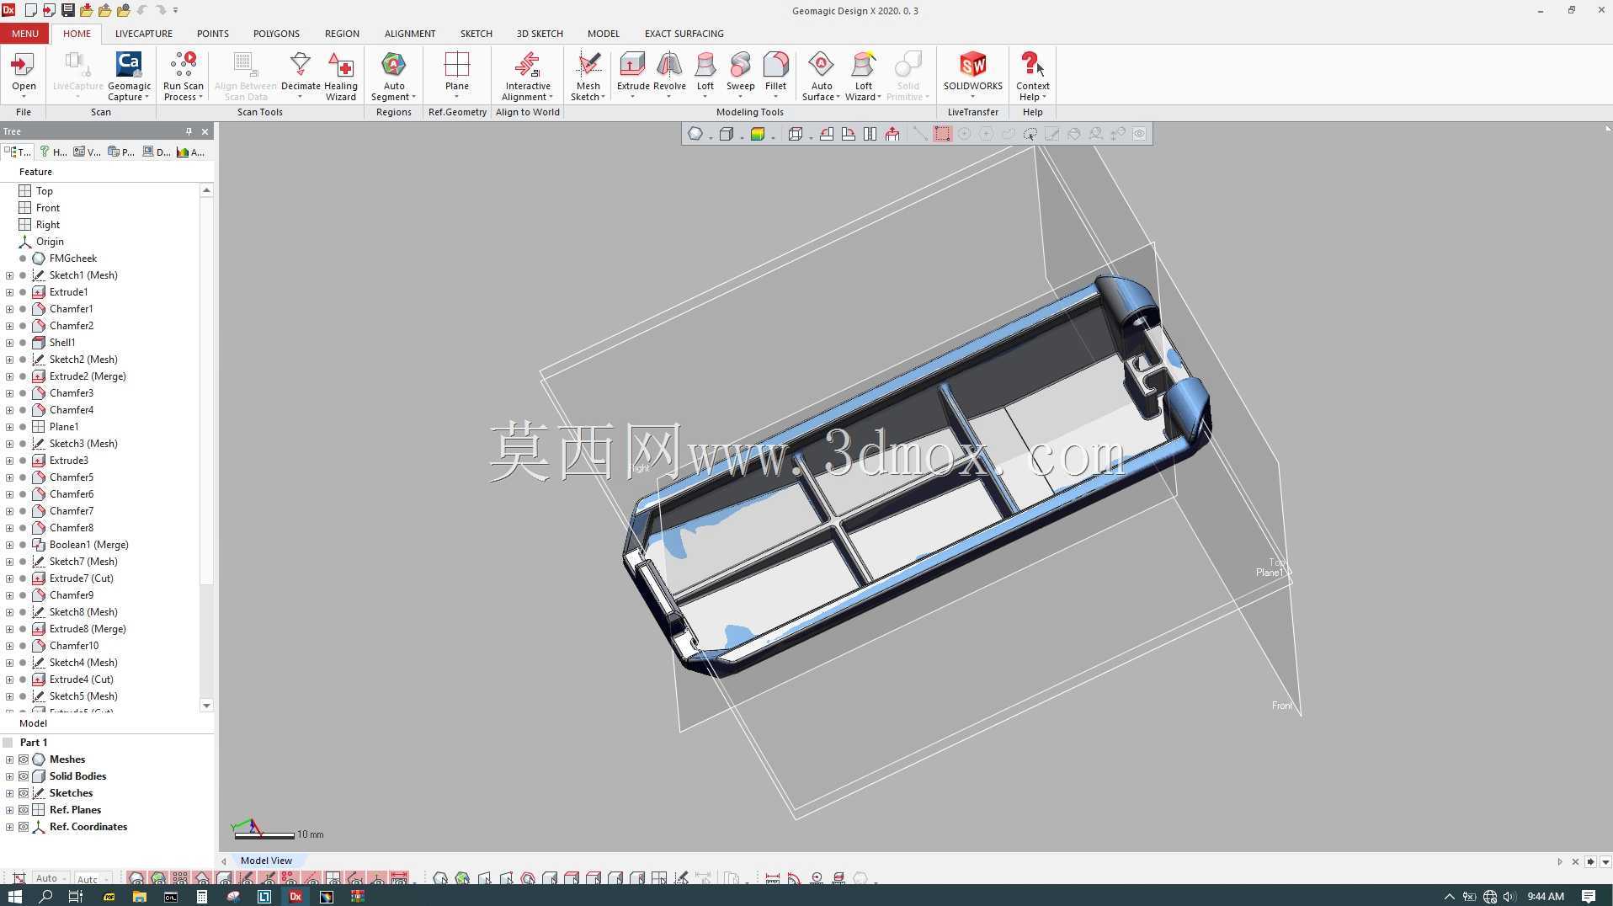Expand the Solid Bodies group

[9, 776]
